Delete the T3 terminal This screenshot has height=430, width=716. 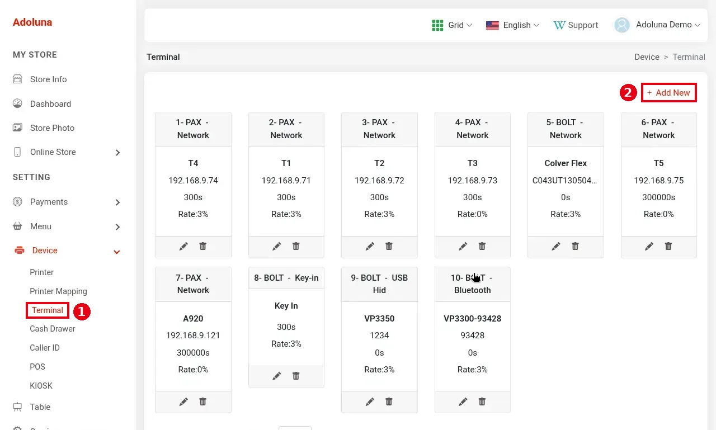(482, 246)
